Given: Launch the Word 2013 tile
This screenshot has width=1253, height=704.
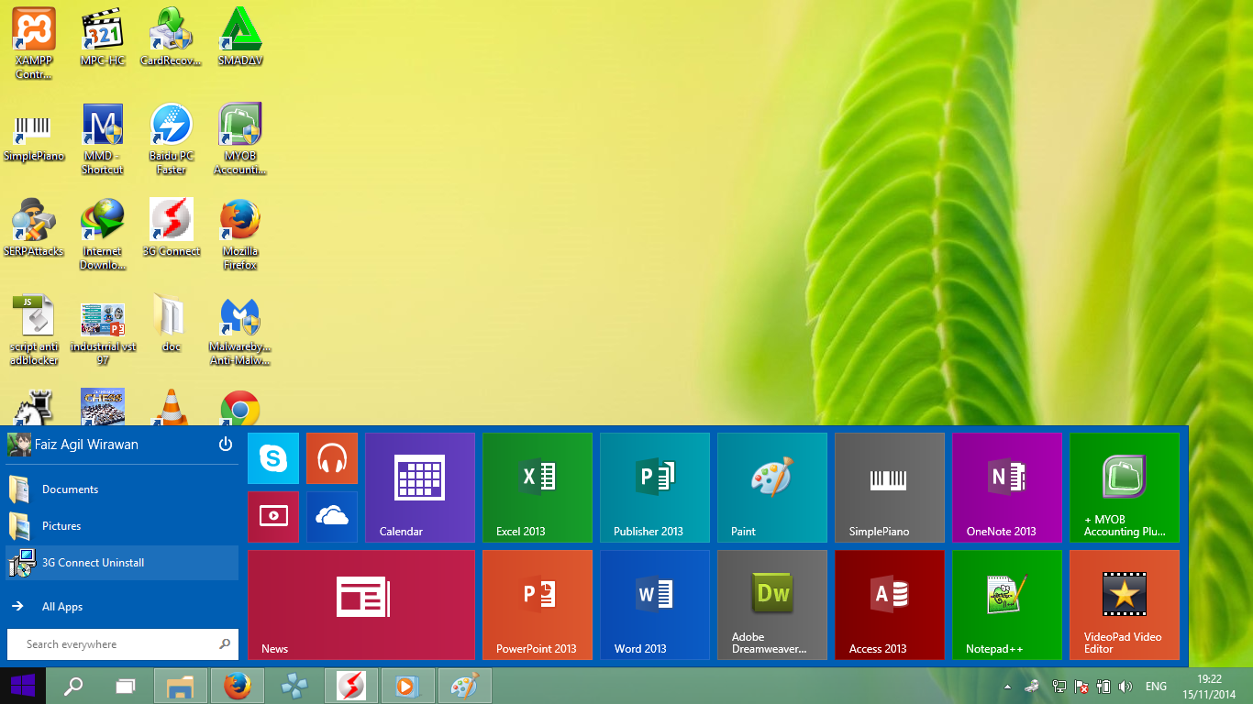Looking at the screenshot, I should click(655, 605).
